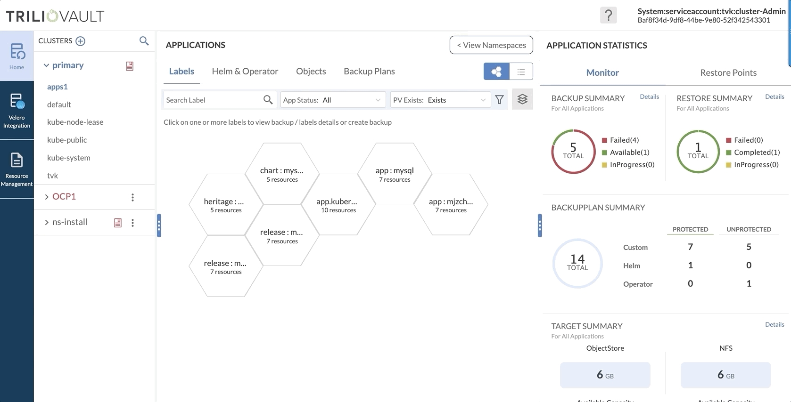Expand the OCP1 cluster tree
Image resolution: width=791 pixels, height=402 pixels.
(x=47, y=197)
